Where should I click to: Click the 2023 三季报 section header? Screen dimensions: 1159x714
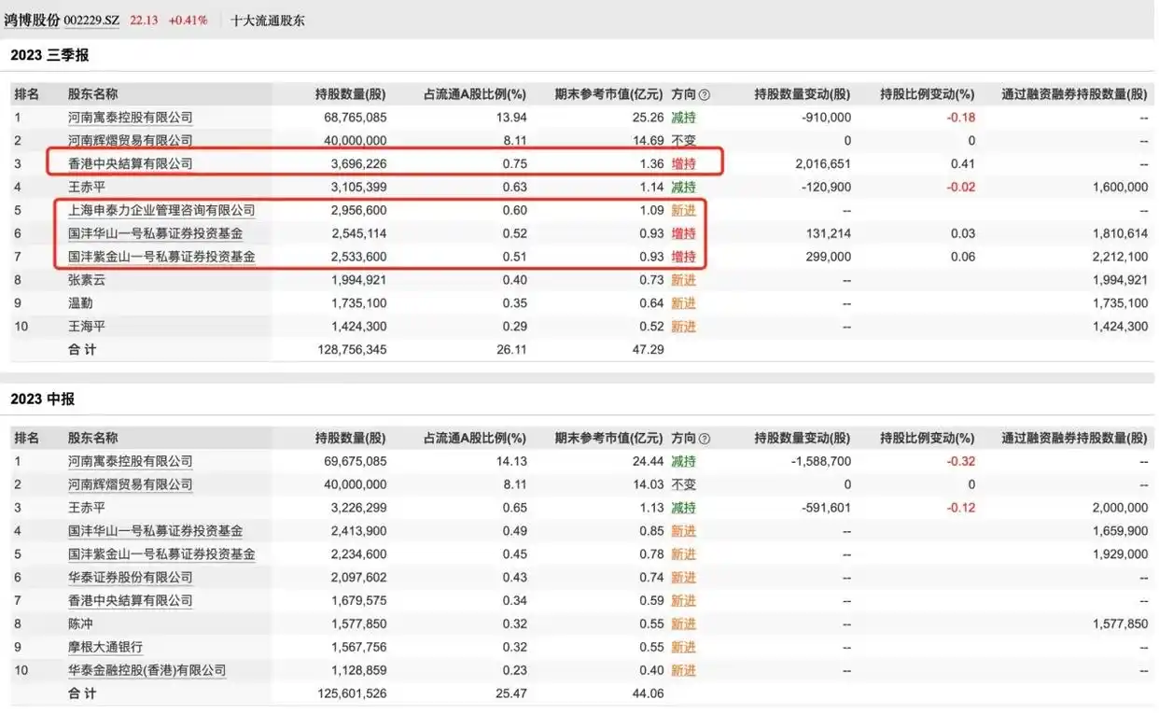pos(48,55)
